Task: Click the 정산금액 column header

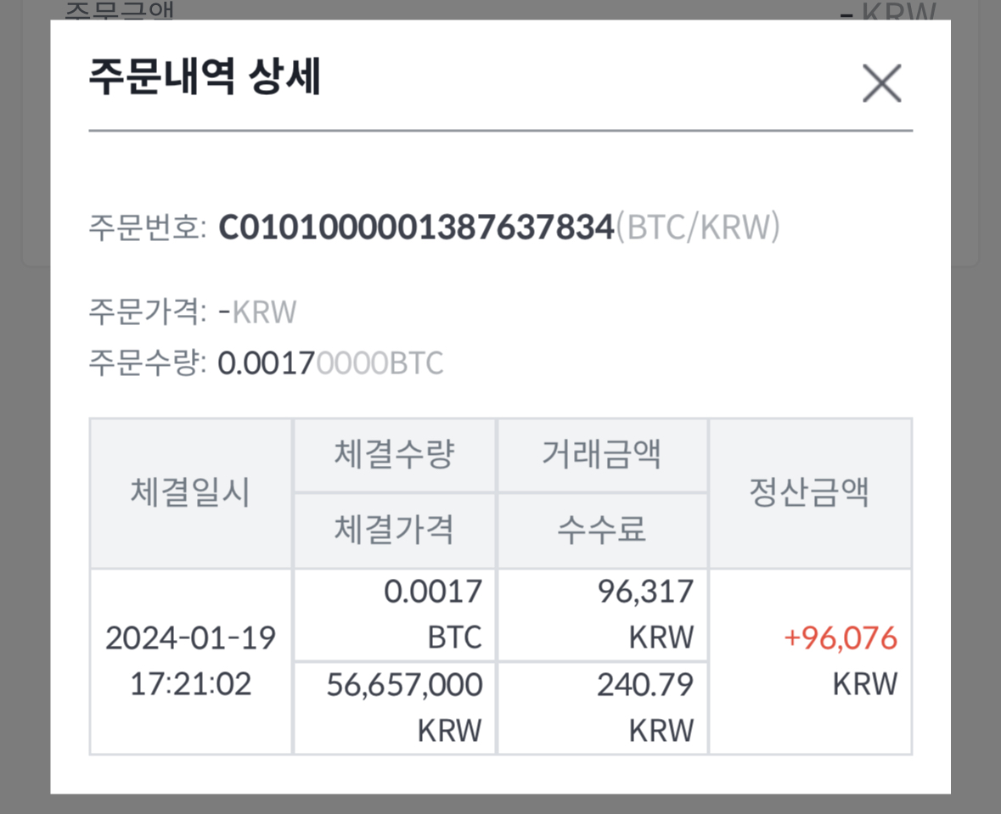Action: point(809,492)
